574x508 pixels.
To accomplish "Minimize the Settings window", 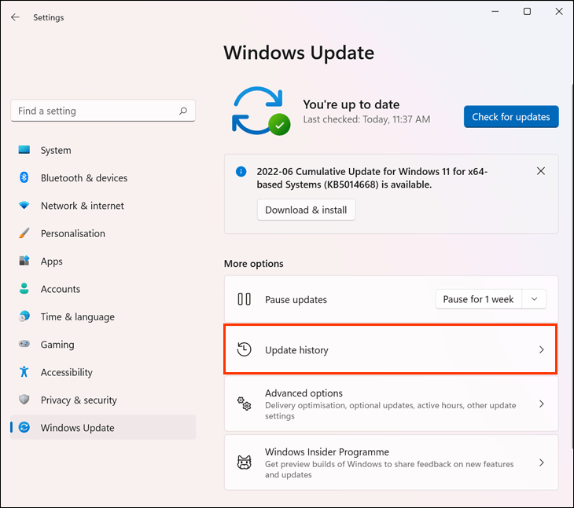I will 495,12.
